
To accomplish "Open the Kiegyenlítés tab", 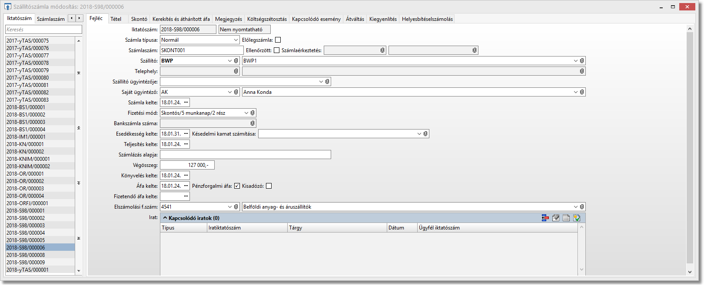I will (x=383, y=19).
